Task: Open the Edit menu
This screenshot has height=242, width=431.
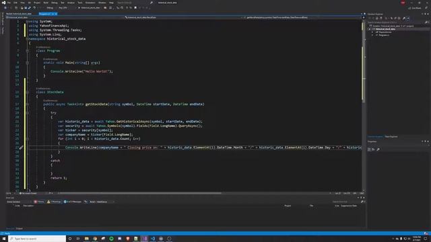Action: 15,3
